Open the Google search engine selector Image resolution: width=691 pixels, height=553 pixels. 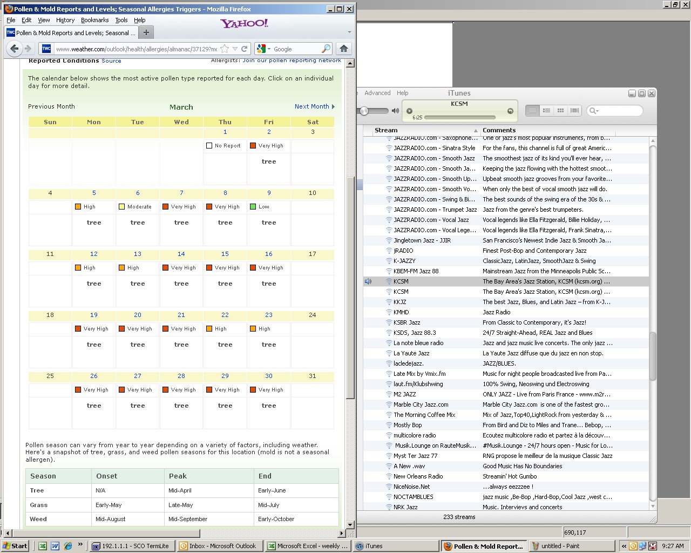263,49
